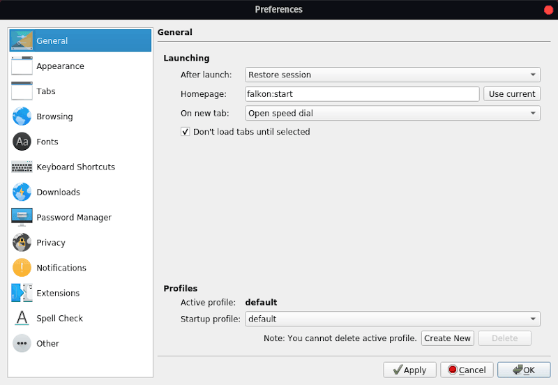Click the Appearance window icon in sidebar
Screen dimensions: 558x385
tap(22, 66)
